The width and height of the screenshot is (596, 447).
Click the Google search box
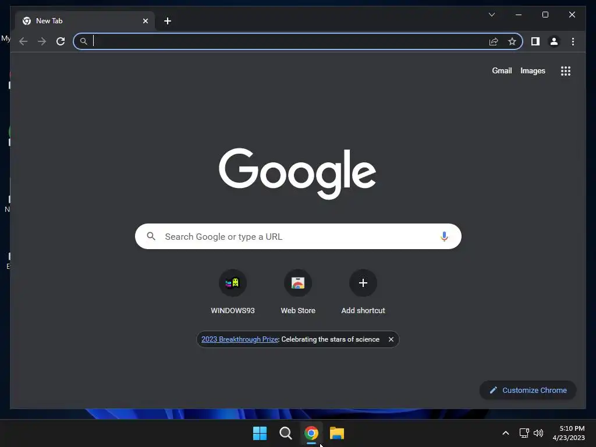click(x=298, y=236)
